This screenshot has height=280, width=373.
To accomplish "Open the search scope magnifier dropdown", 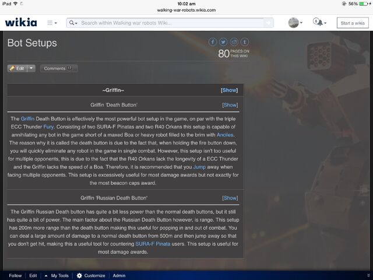I will [x=73, y=23].
